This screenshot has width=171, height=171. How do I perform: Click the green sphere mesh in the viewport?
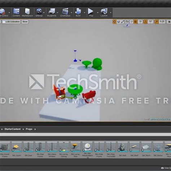point(97,64)
